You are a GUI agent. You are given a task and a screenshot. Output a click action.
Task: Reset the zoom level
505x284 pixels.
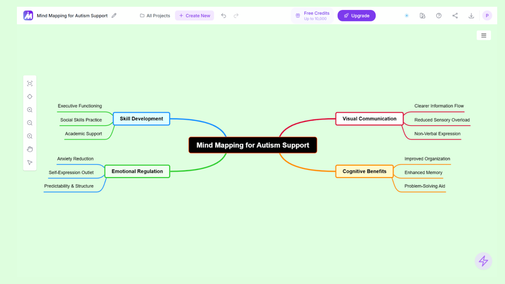click(30, 136)
